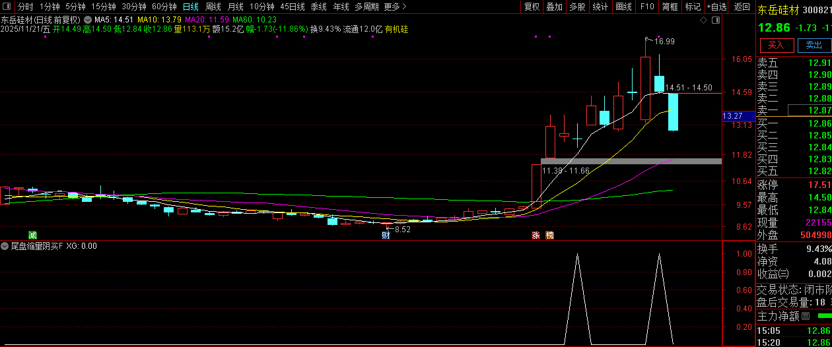Switch to 1分钟 period

click(x=50, y=7)
